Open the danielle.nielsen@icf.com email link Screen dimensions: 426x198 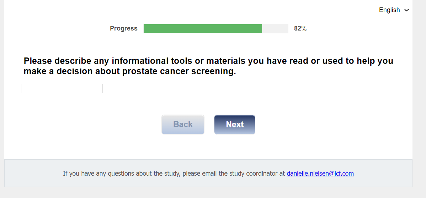pyautogui.click(x=320, y=174)
